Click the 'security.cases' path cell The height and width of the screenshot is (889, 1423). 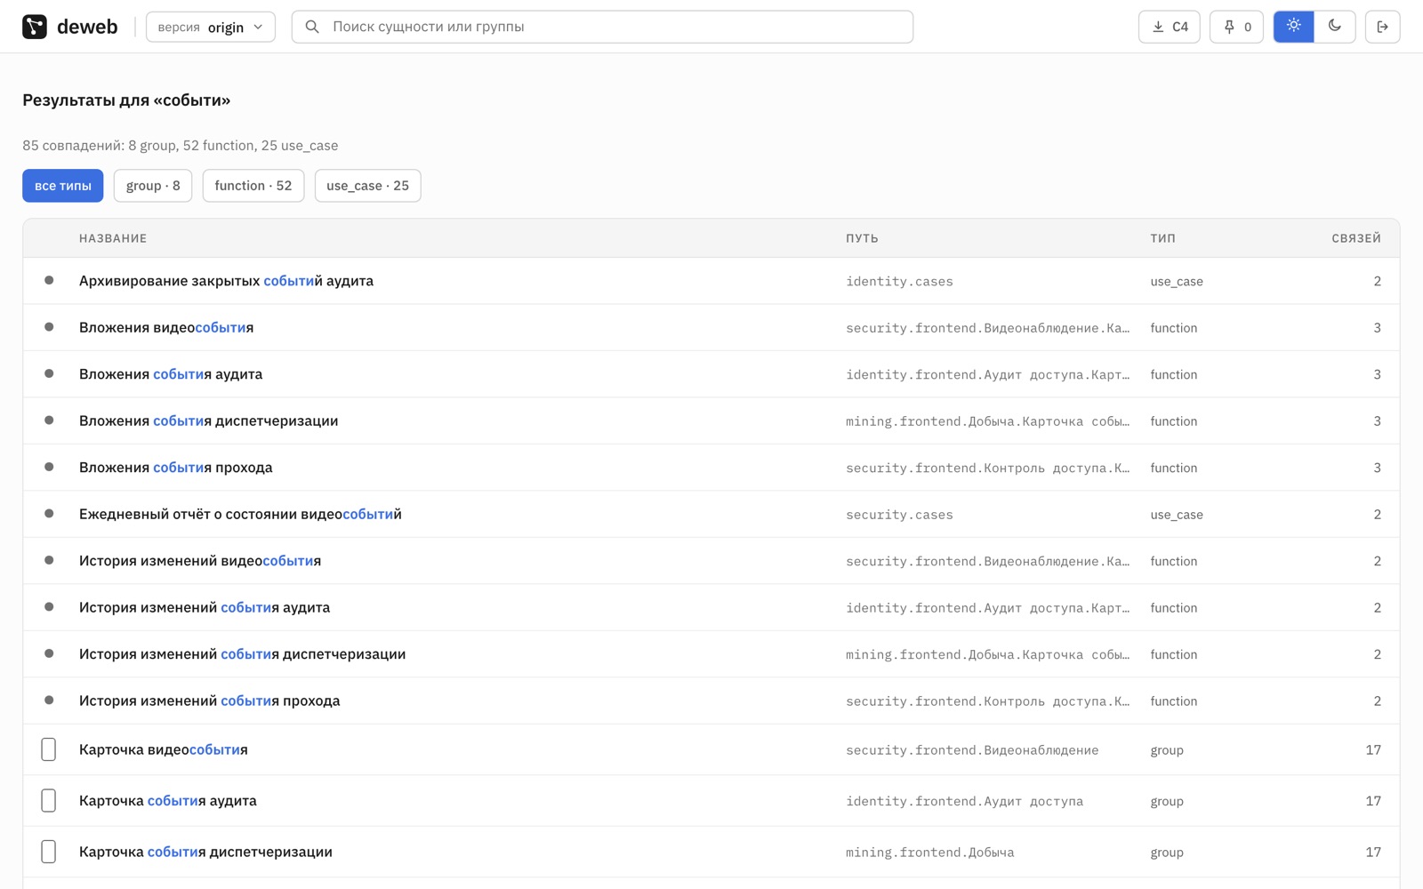pos(899,515)
